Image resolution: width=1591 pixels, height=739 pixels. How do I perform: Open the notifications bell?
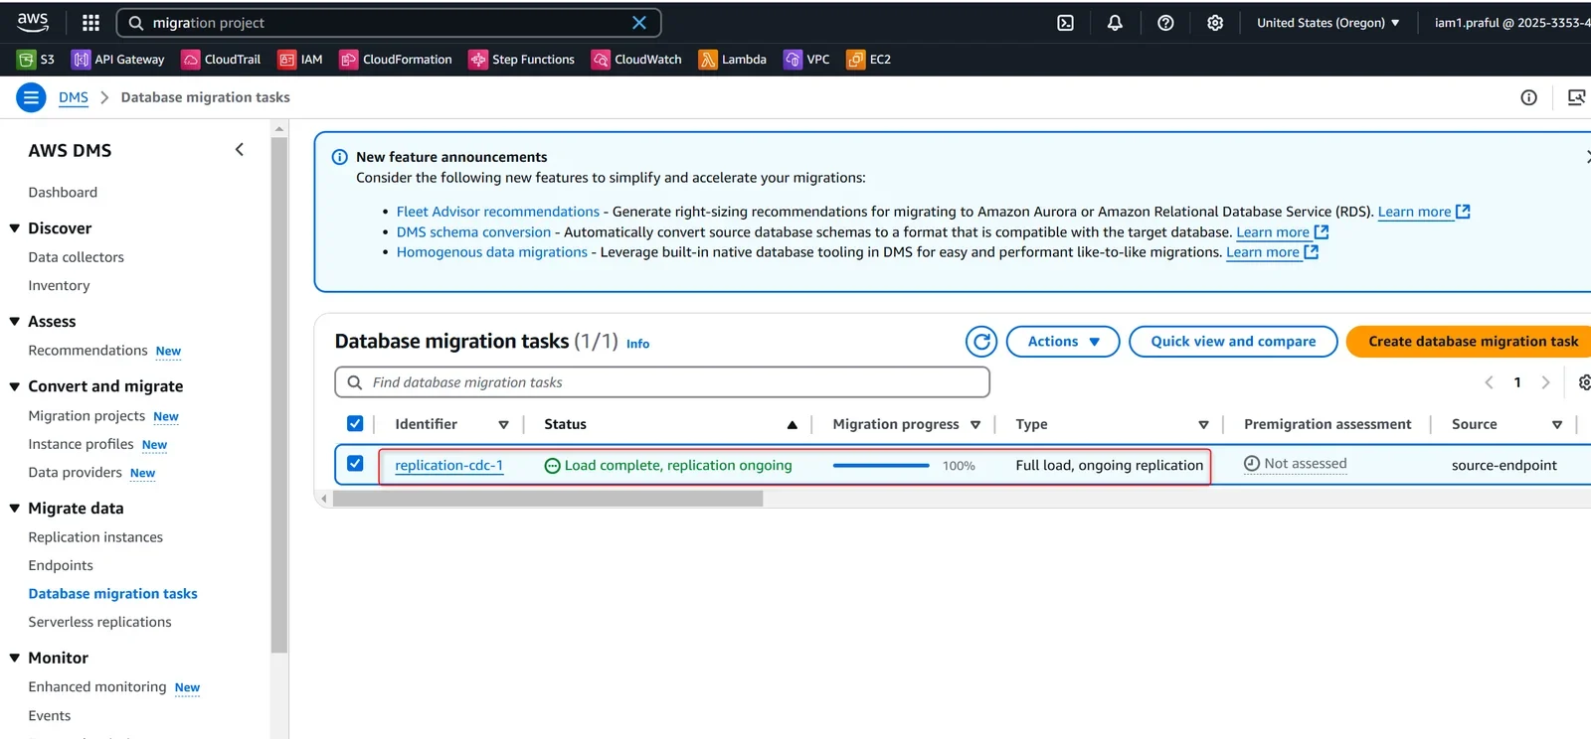(x=1115, y=23)
